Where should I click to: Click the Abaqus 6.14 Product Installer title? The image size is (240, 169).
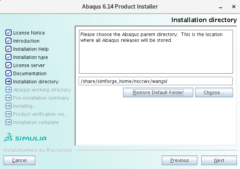pos(120,7)
